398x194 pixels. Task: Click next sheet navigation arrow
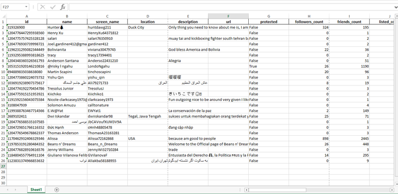click(15, 190)
